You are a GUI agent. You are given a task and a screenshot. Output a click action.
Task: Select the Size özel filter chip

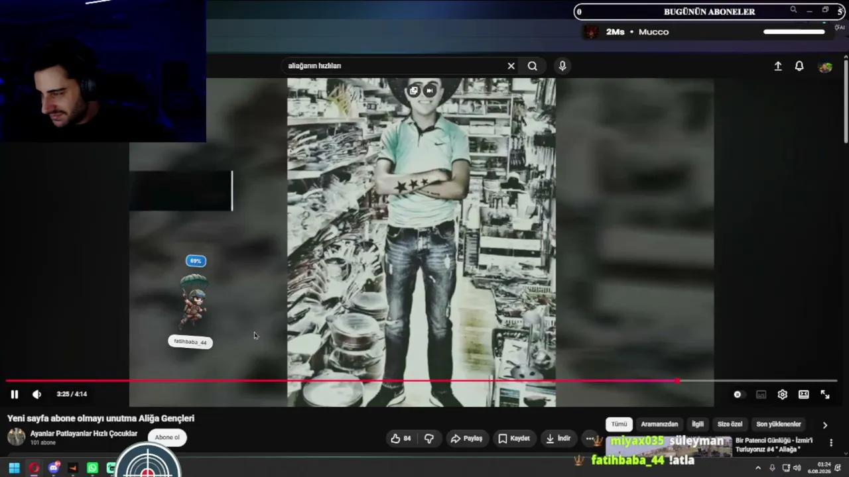(x=730, y=424)
